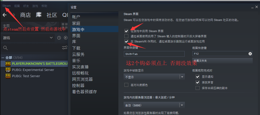Click the back arrow navigation icon
260x115 pixels.
5,15
